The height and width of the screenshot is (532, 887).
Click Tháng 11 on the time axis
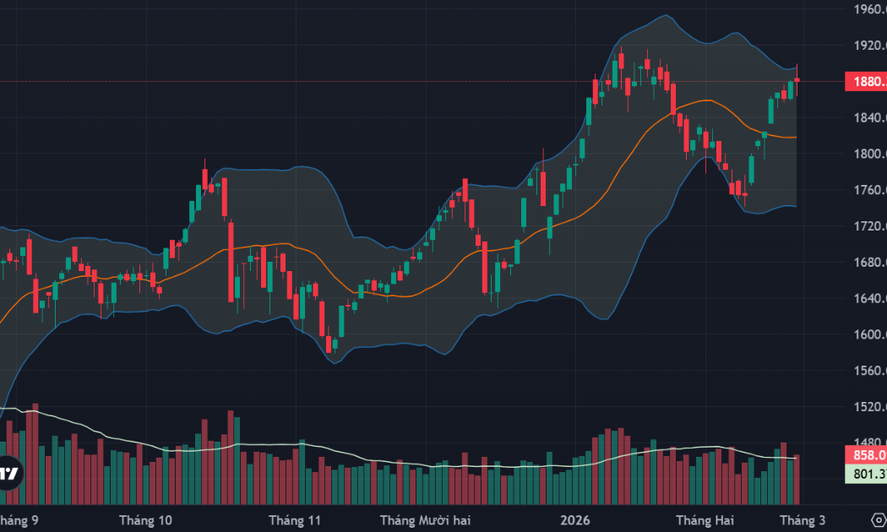295,519
